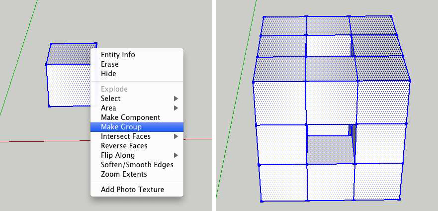Open the Select submenu entry
Image resolution: width=438 pixels, height=211 pixels.
point(137,99)
